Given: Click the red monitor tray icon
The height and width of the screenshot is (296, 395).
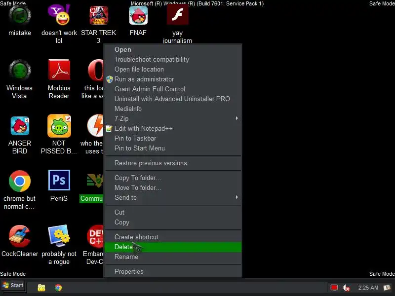Looking at the screenshot, I should coord(334,288).
